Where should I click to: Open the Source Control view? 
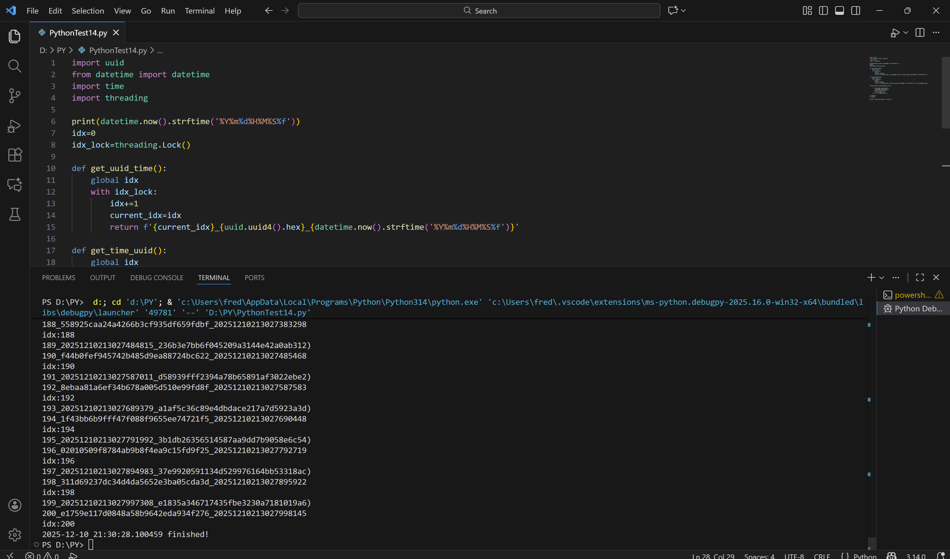14,96
